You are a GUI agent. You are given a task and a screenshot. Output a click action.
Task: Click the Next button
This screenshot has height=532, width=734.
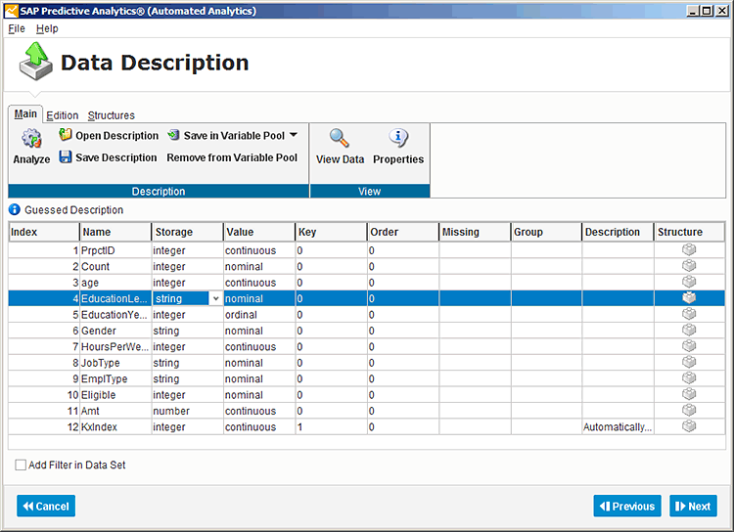693,506
